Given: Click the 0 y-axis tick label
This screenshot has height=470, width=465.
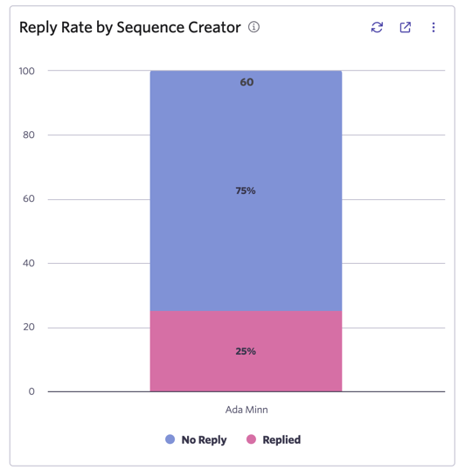Looking at the screenshot, I should click(x=31, y=391).
